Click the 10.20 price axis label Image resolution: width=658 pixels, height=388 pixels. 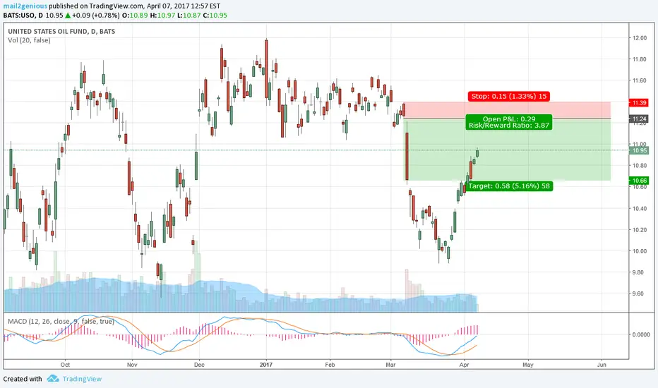click(x=640, y=230)
